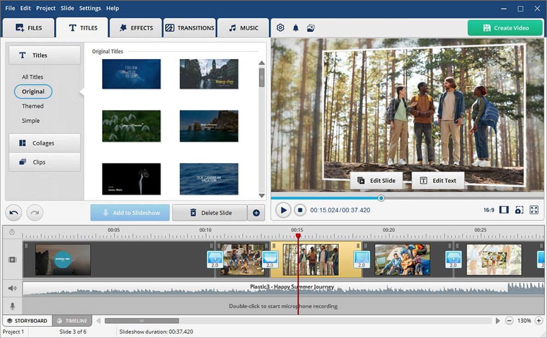
Task: Select the rainy city street title template
Action: tap(209, 74)
